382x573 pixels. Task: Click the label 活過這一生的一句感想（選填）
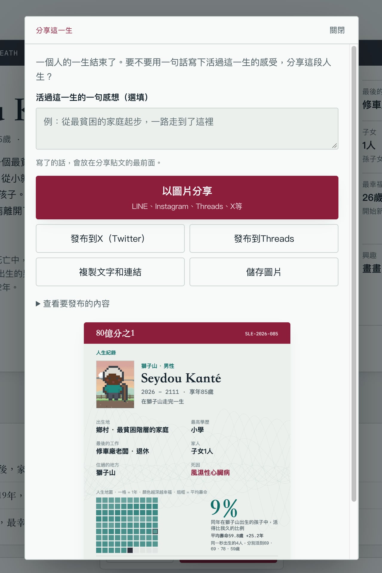tap(92, 97)
